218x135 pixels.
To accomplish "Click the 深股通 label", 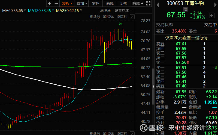I will tap(105, 10).
